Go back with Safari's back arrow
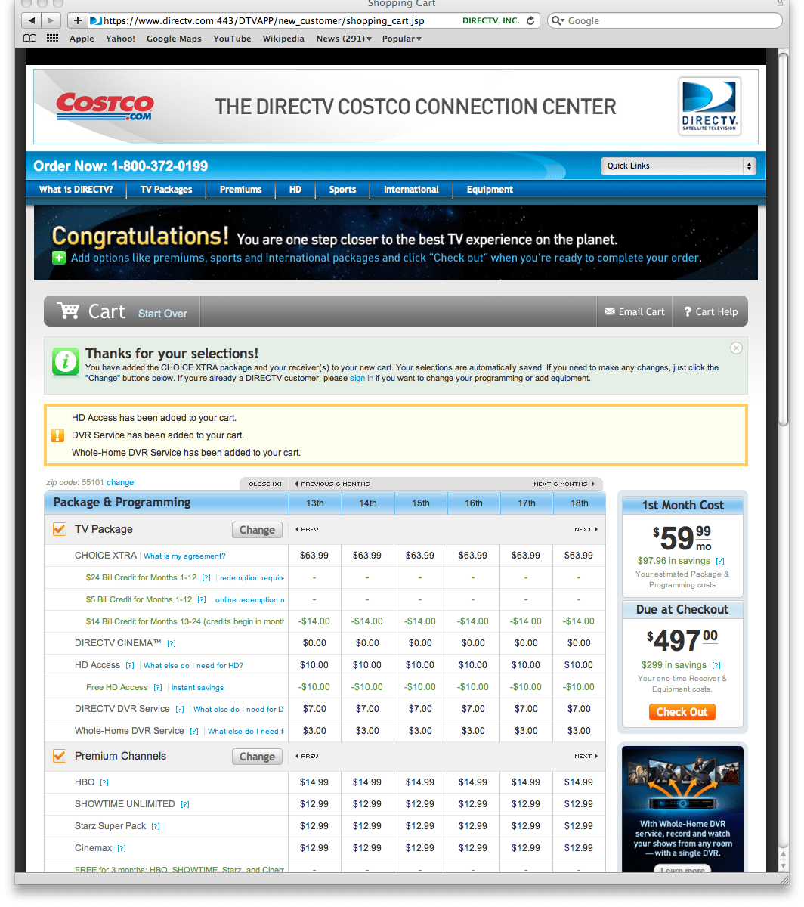This screenshot has height=907, width=804. click(31, 20)
